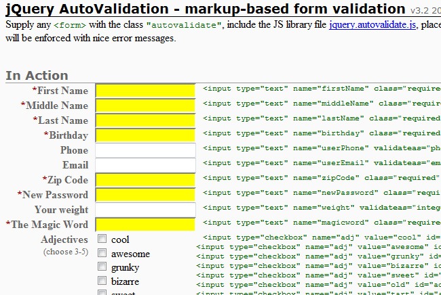441x295 pixels.
Task: Select the code line with name="middleName"
Action: click(x=322, y=104)
